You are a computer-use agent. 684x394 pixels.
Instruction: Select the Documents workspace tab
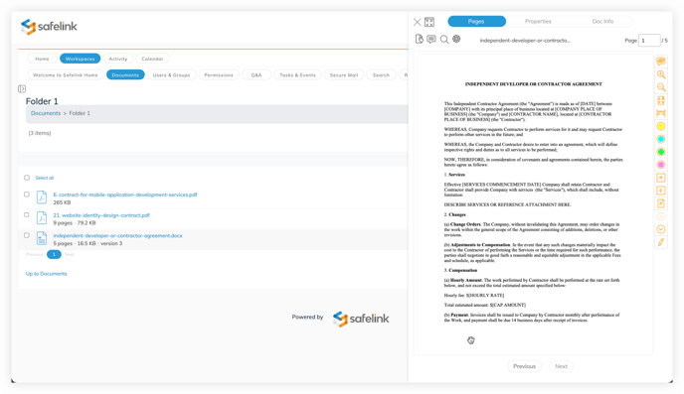(x=125, y=75)
